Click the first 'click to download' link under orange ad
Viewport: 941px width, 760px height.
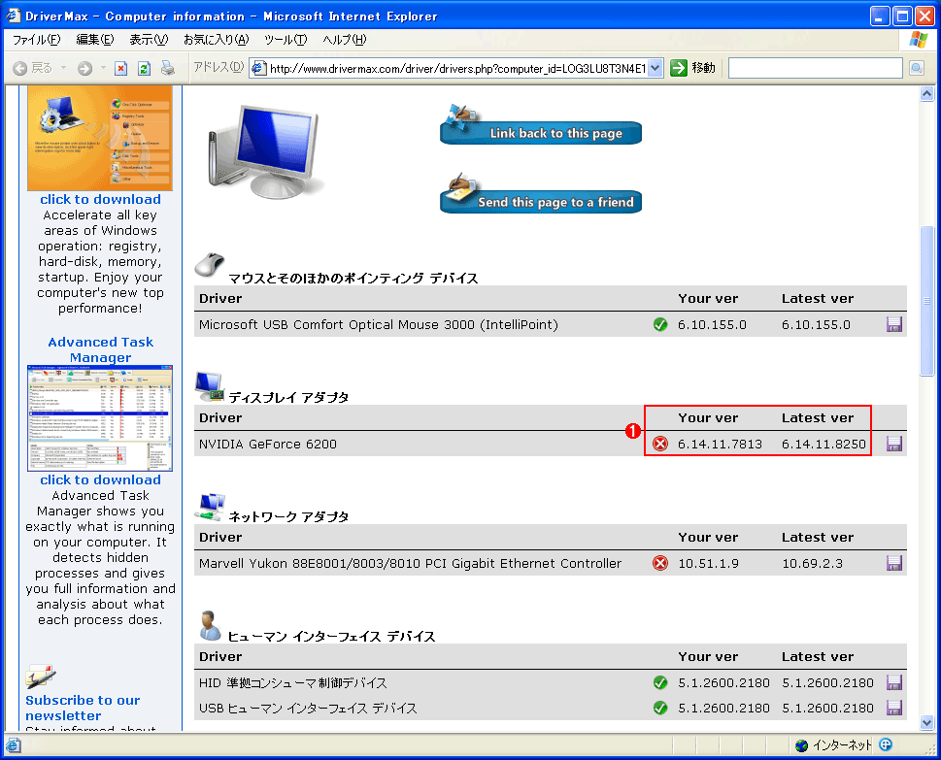(100, 199)
